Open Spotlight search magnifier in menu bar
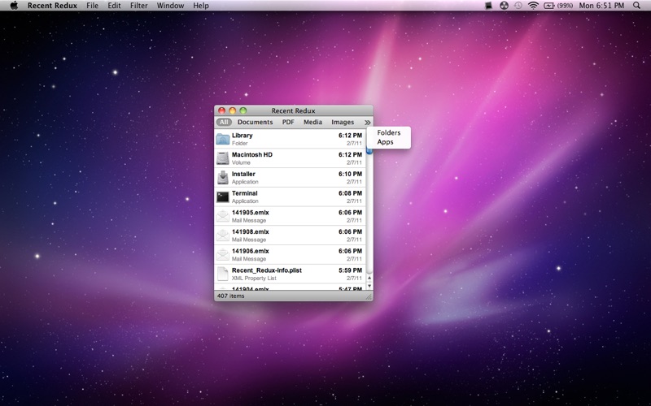 pyautogui.click(x=636, y=6)
